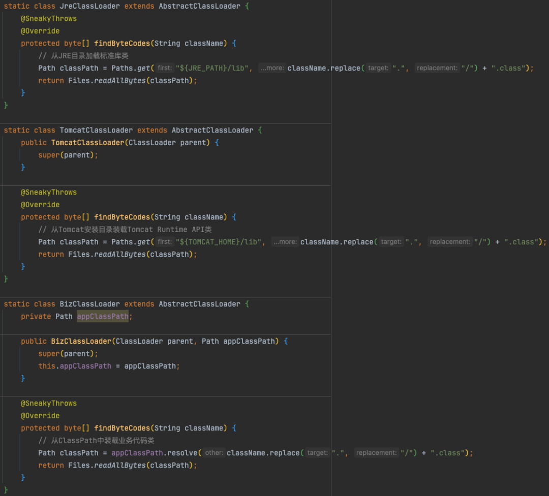Click super(parent) in the TomcatClassLoader constructor
Image resolution: width=549 pixels, height=496 pixels.
[x=66, y=155]
